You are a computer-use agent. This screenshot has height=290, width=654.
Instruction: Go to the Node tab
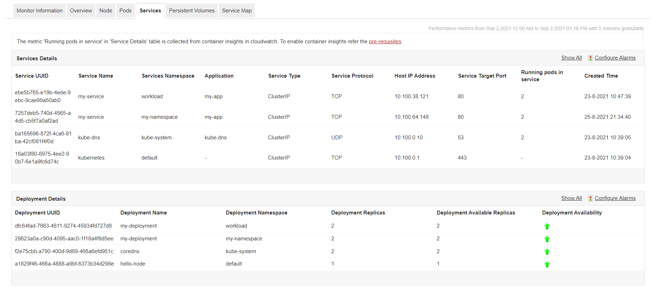[106, 11]
